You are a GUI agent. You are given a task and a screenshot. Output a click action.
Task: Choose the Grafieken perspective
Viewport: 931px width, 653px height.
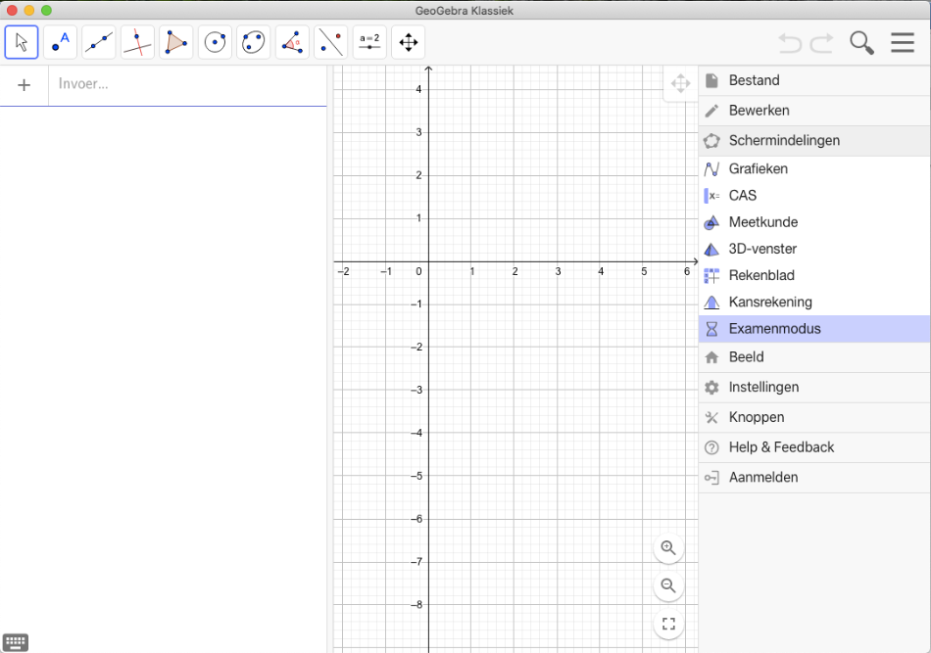pos(814,169)
